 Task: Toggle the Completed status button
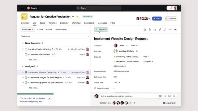click(x=101, y=30)
